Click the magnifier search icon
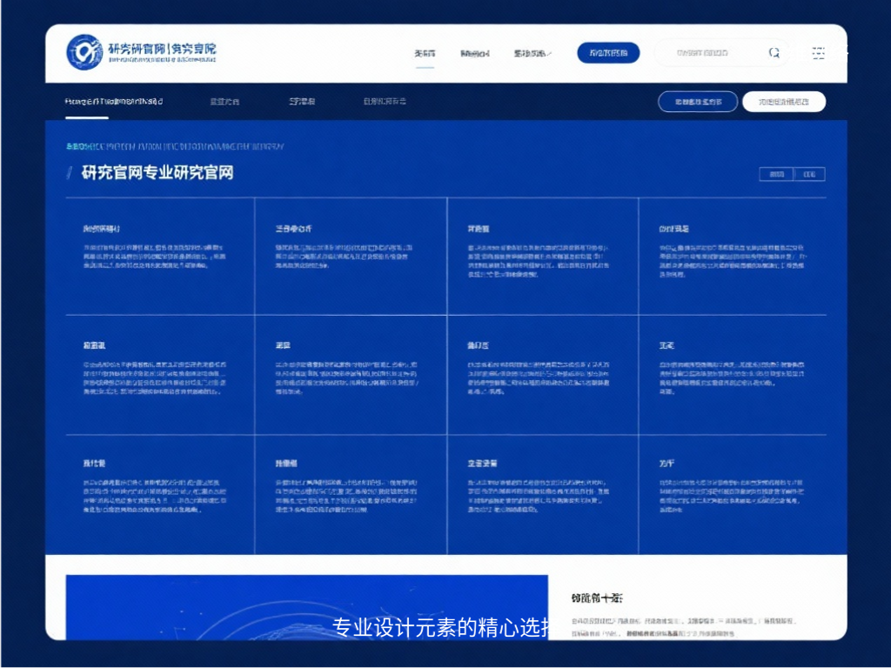 point(774,52)
